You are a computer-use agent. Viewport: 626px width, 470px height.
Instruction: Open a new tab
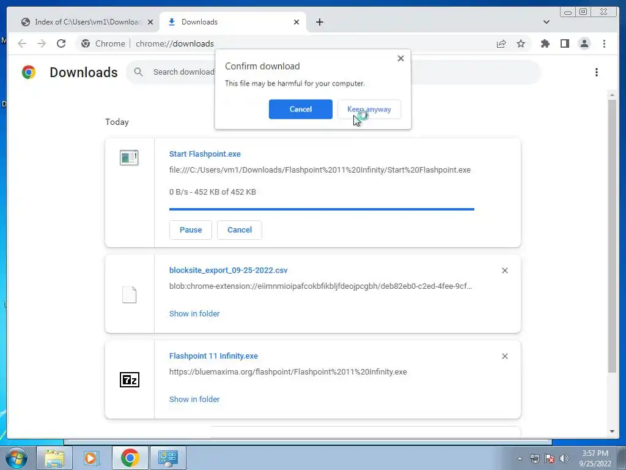[319, 22]
